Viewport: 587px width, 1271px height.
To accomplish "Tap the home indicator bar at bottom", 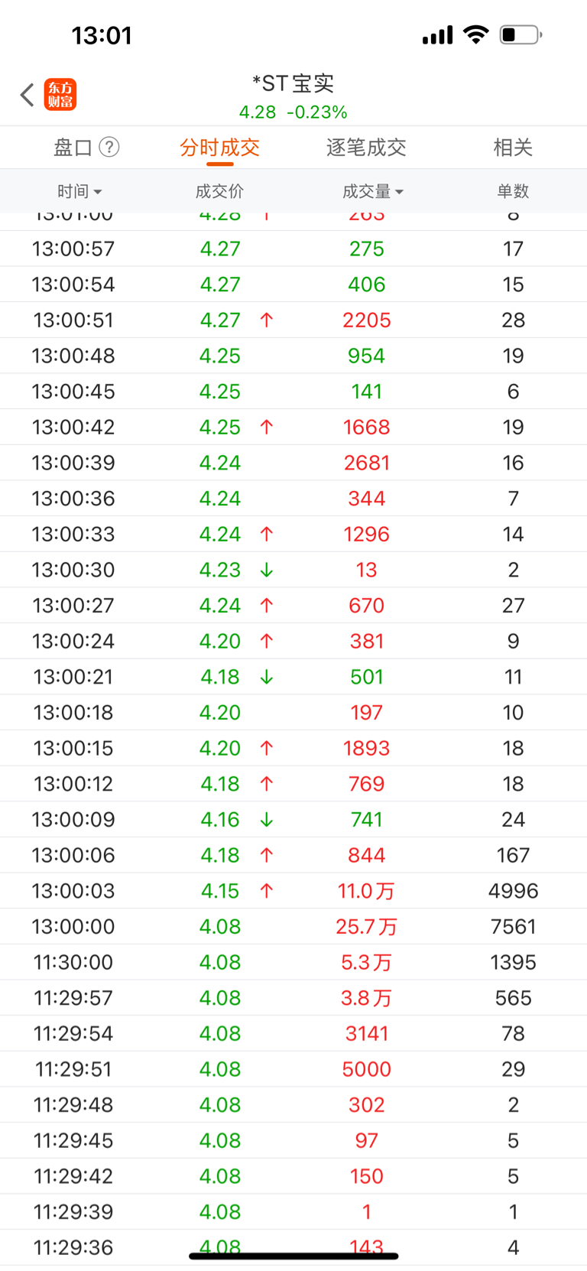I will tap(293, 1256).
